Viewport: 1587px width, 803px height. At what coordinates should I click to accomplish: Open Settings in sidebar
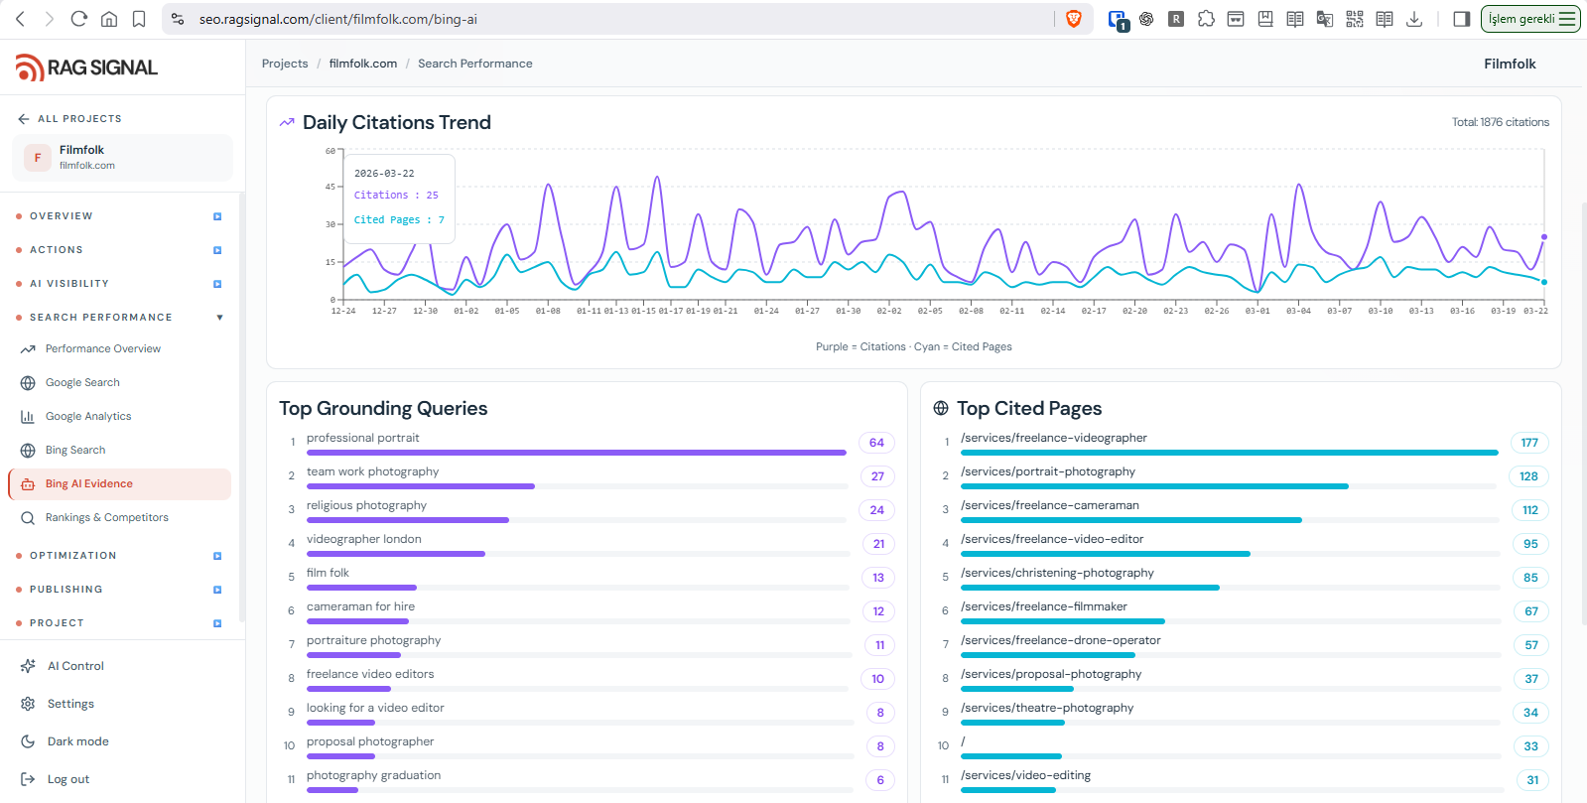[70, 704]
